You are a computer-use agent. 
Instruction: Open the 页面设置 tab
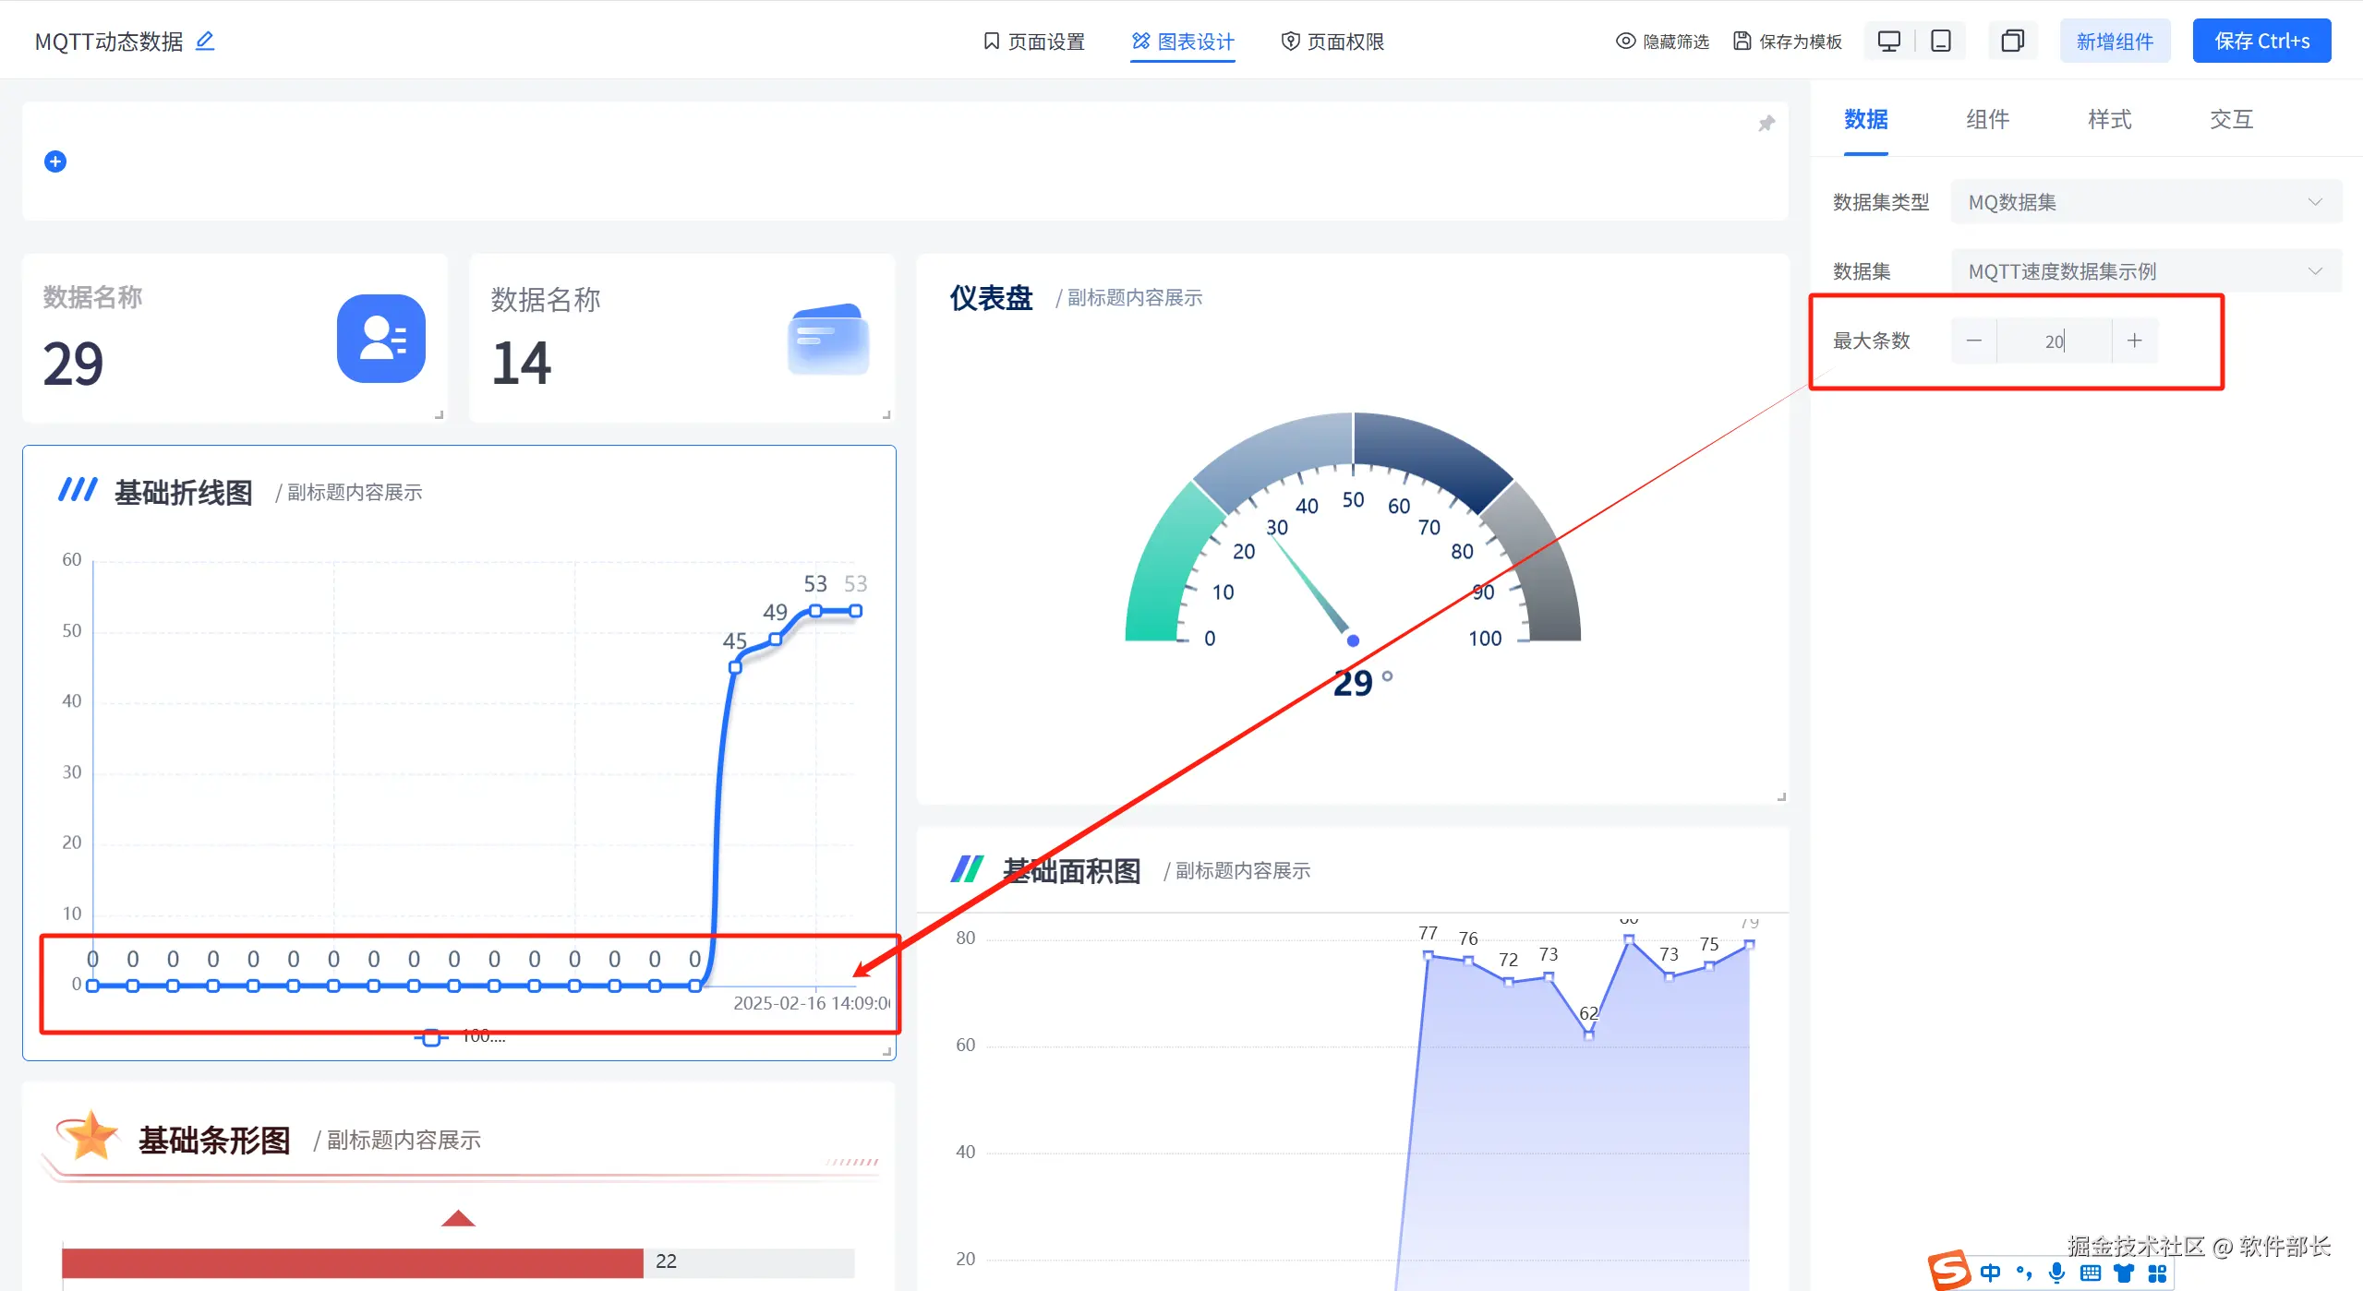point(1033,42)
